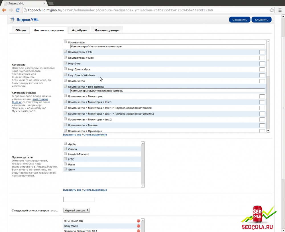Check the Компоненты > Мышки category
This screenshot has height=232, width=285.
click(65, 125)
